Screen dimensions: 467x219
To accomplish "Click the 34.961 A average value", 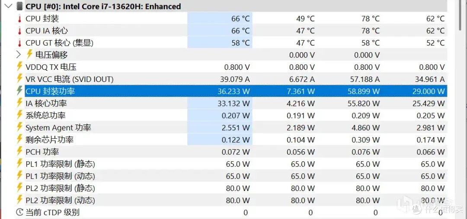I will (x=429, y=79).
